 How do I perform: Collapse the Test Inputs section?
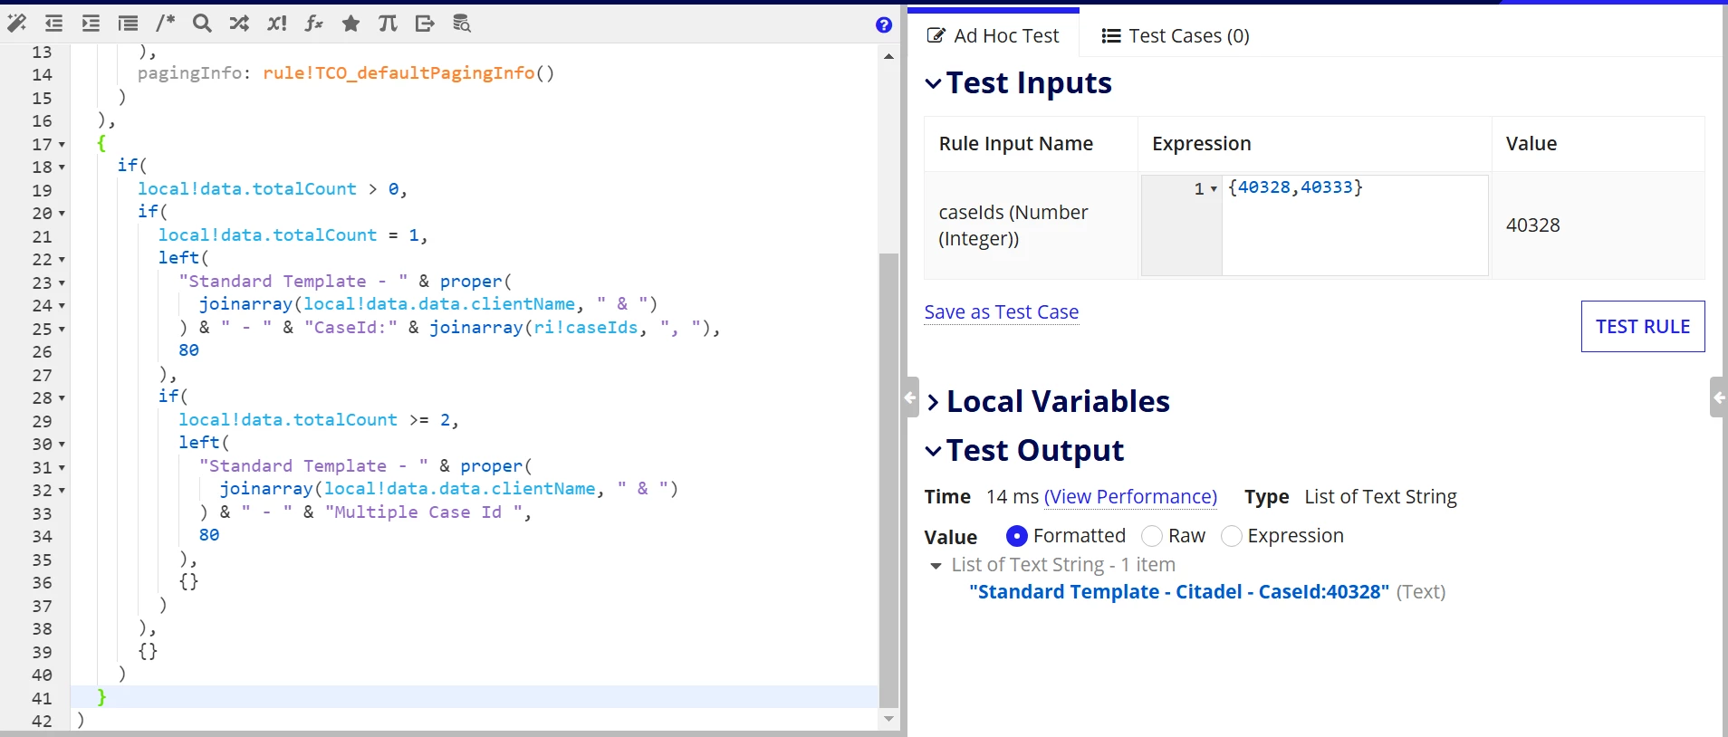click(x=933, y=83)
